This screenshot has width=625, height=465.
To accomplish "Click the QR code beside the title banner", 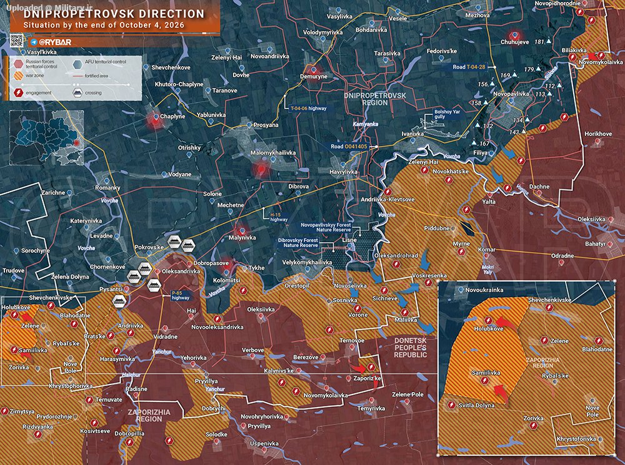I will pos(16,40).
